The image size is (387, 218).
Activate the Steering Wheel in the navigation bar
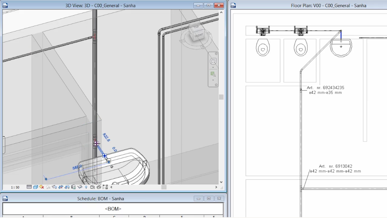click(x=213, y=61)
